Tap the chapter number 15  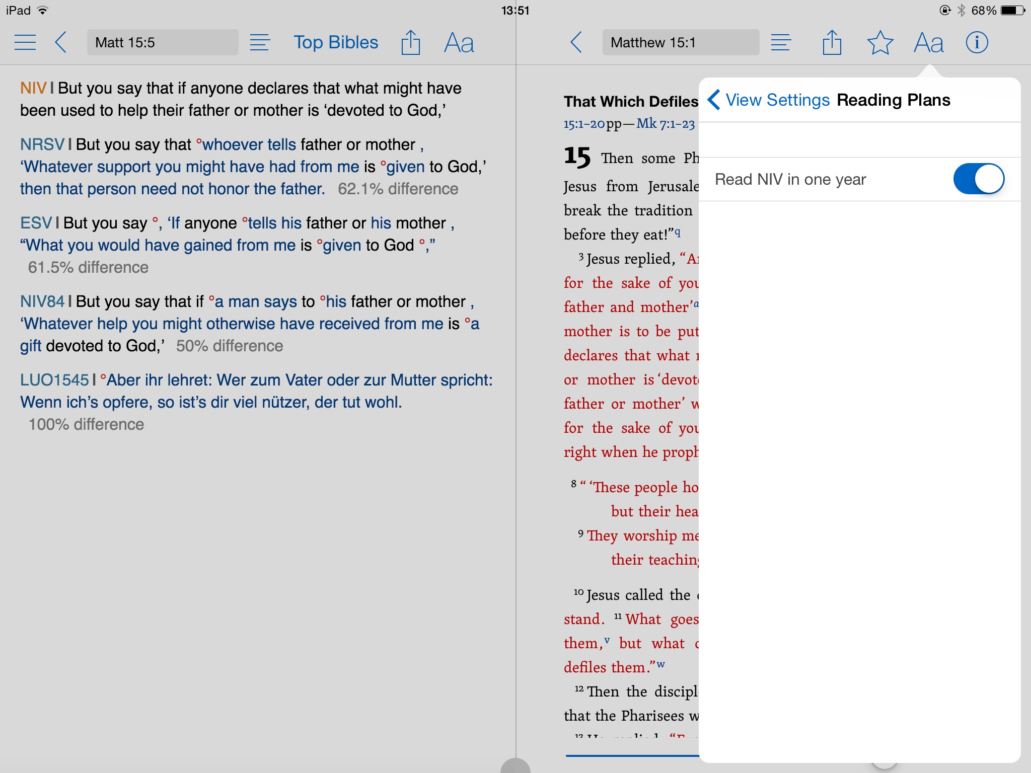click(x=577, y=157)
